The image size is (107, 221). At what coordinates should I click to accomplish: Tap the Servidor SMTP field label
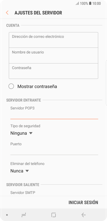23,193
